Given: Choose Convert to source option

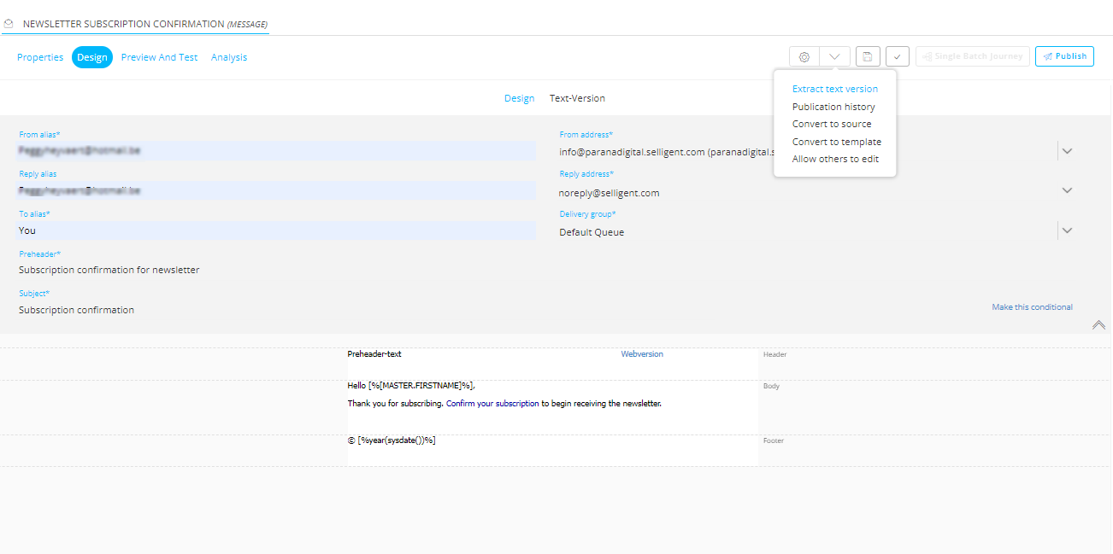Looking at the screenshot, I should 831,124.
